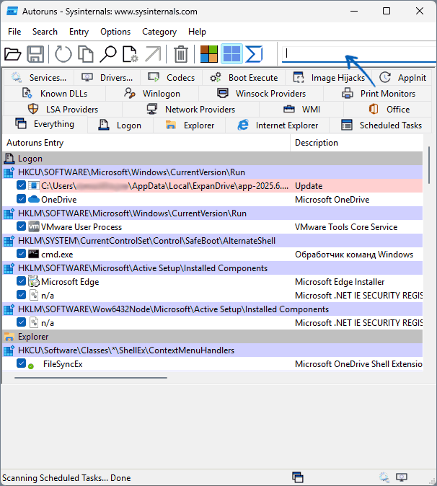The height and width of the screenshot is (486, 437).
Task: Click the filter search input box
Action: 359,54
